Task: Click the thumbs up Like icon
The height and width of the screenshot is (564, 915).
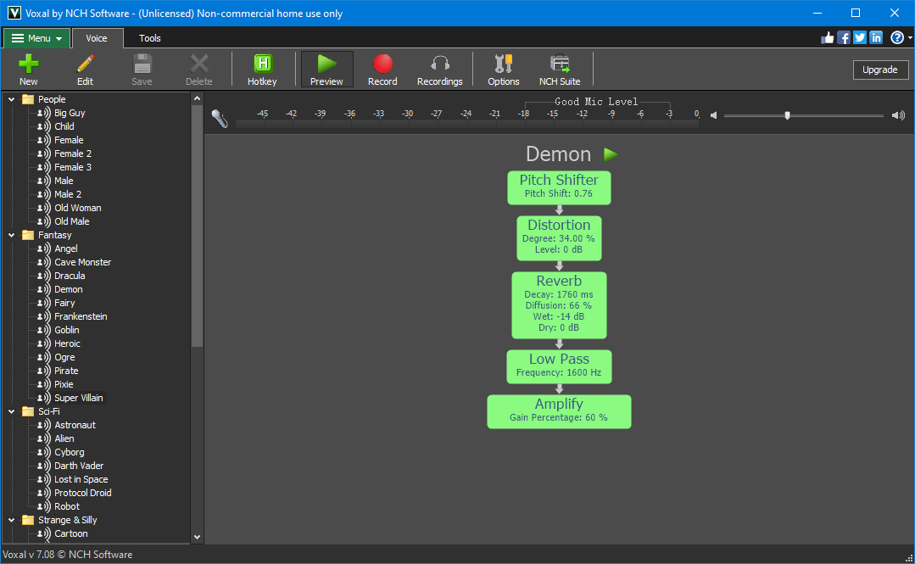Action: [x=828, y=38]
